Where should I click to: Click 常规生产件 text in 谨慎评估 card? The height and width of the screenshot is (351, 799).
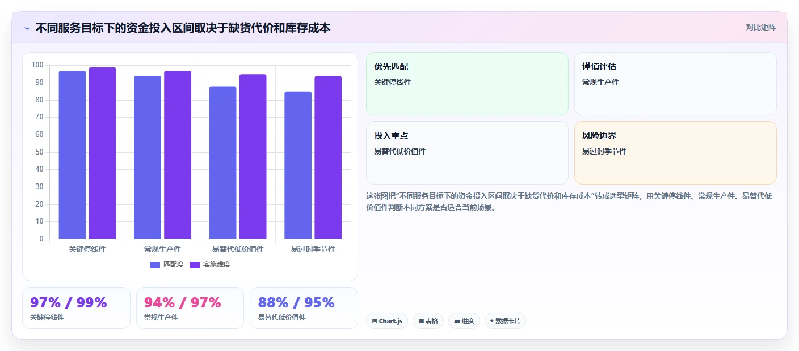(x=601, y=82)
